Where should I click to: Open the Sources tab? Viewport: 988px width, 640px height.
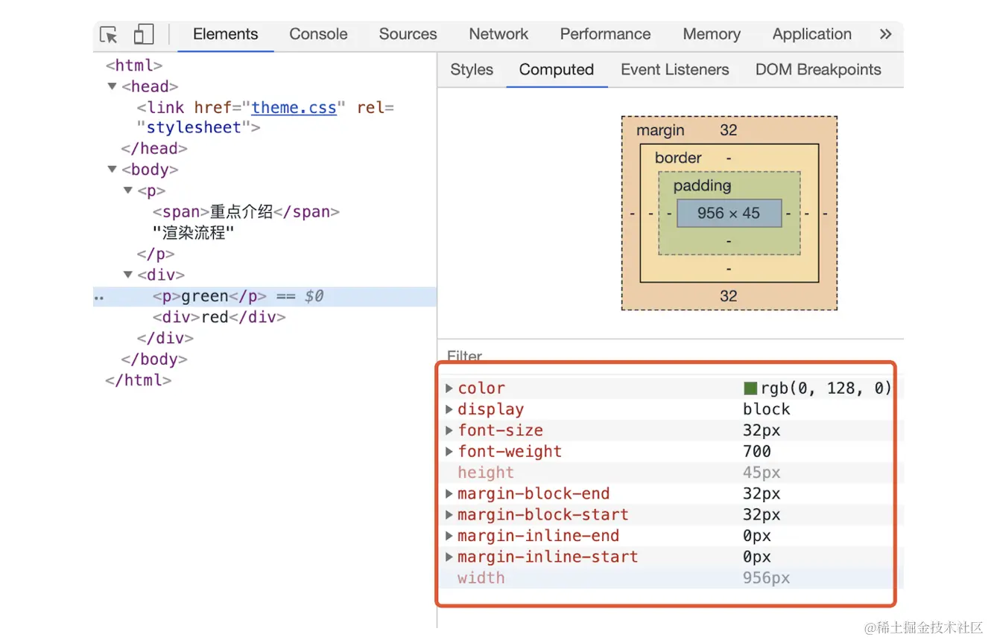click(408, 34)
